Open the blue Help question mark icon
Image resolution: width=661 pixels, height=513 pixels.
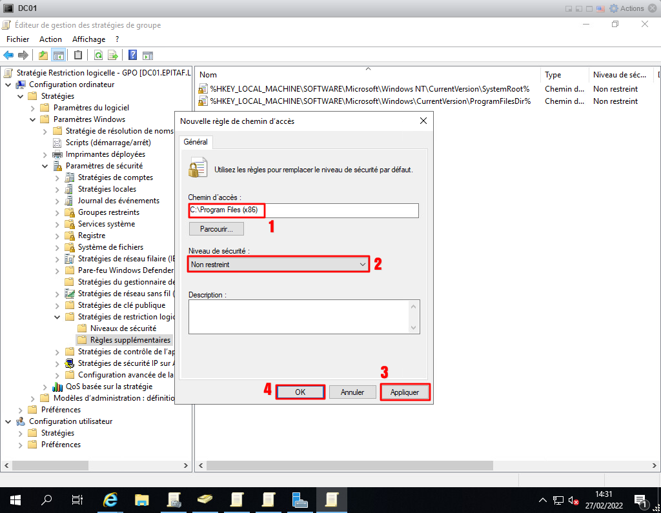132,55
